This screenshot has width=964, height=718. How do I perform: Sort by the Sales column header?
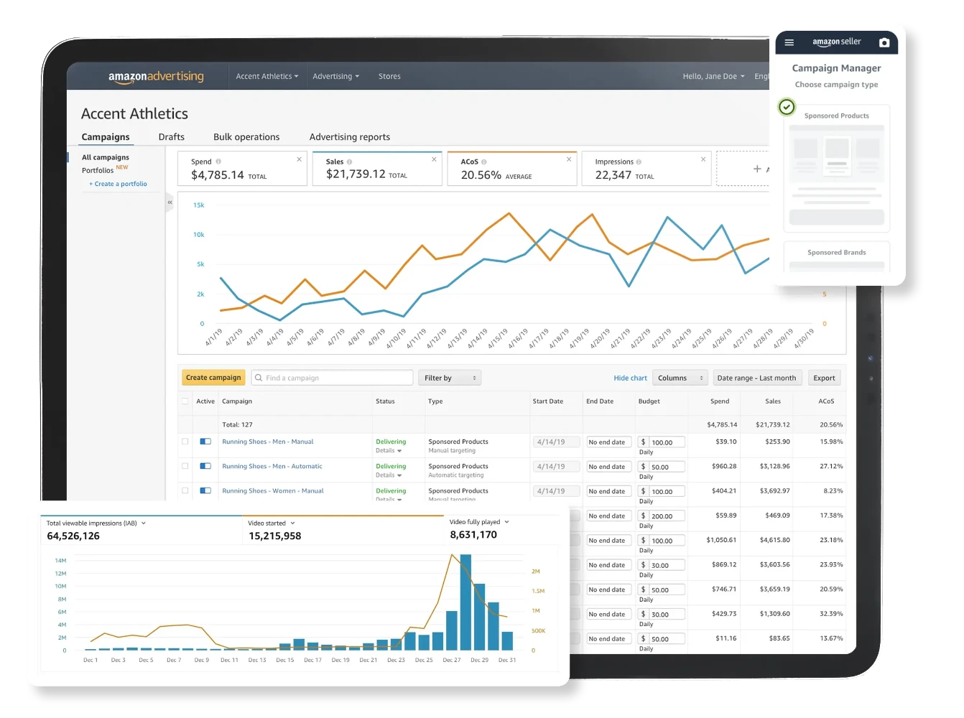773,401
